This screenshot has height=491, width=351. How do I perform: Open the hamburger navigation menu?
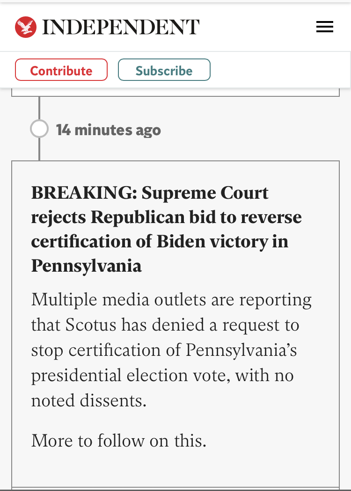(324, 27)
